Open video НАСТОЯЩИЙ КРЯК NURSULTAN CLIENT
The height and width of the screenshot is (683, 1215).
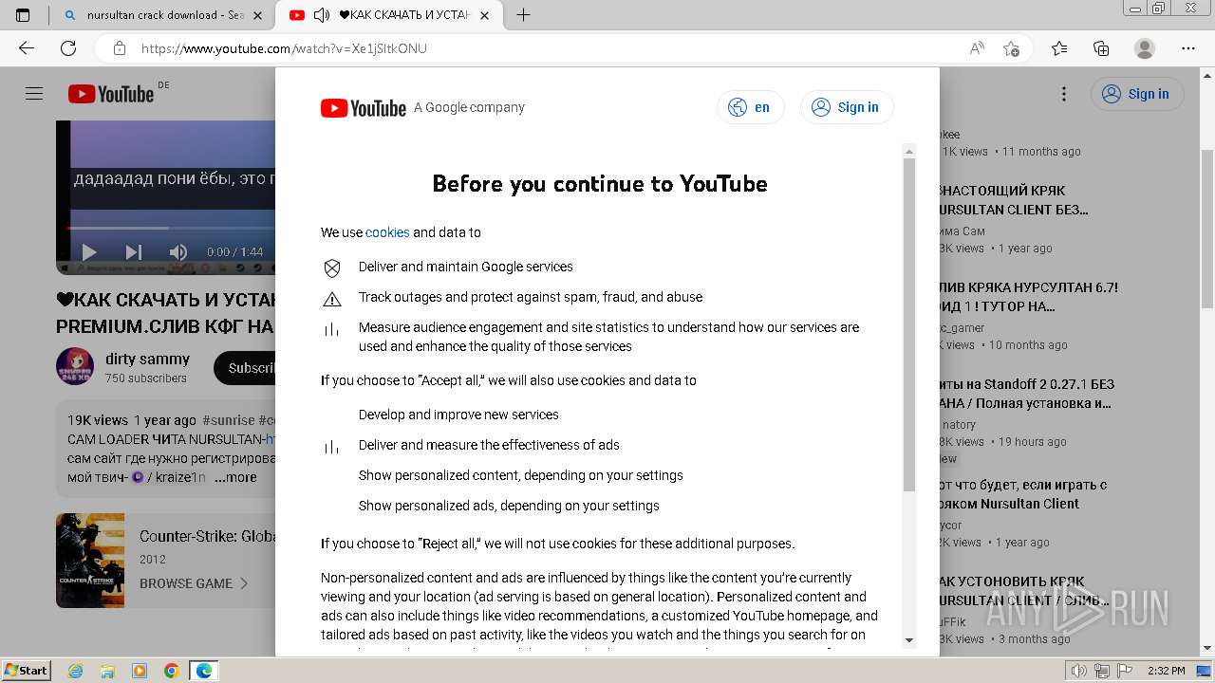1014,200
